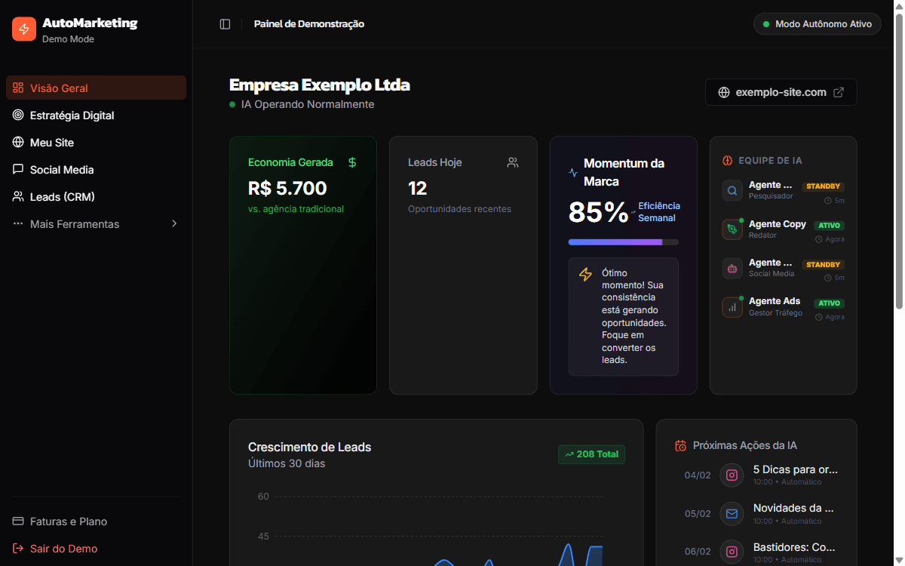Select the Agente Ads traffic manager icon
Screen dimensions: 905x566
pyautogui.click(x=732, y=306)
